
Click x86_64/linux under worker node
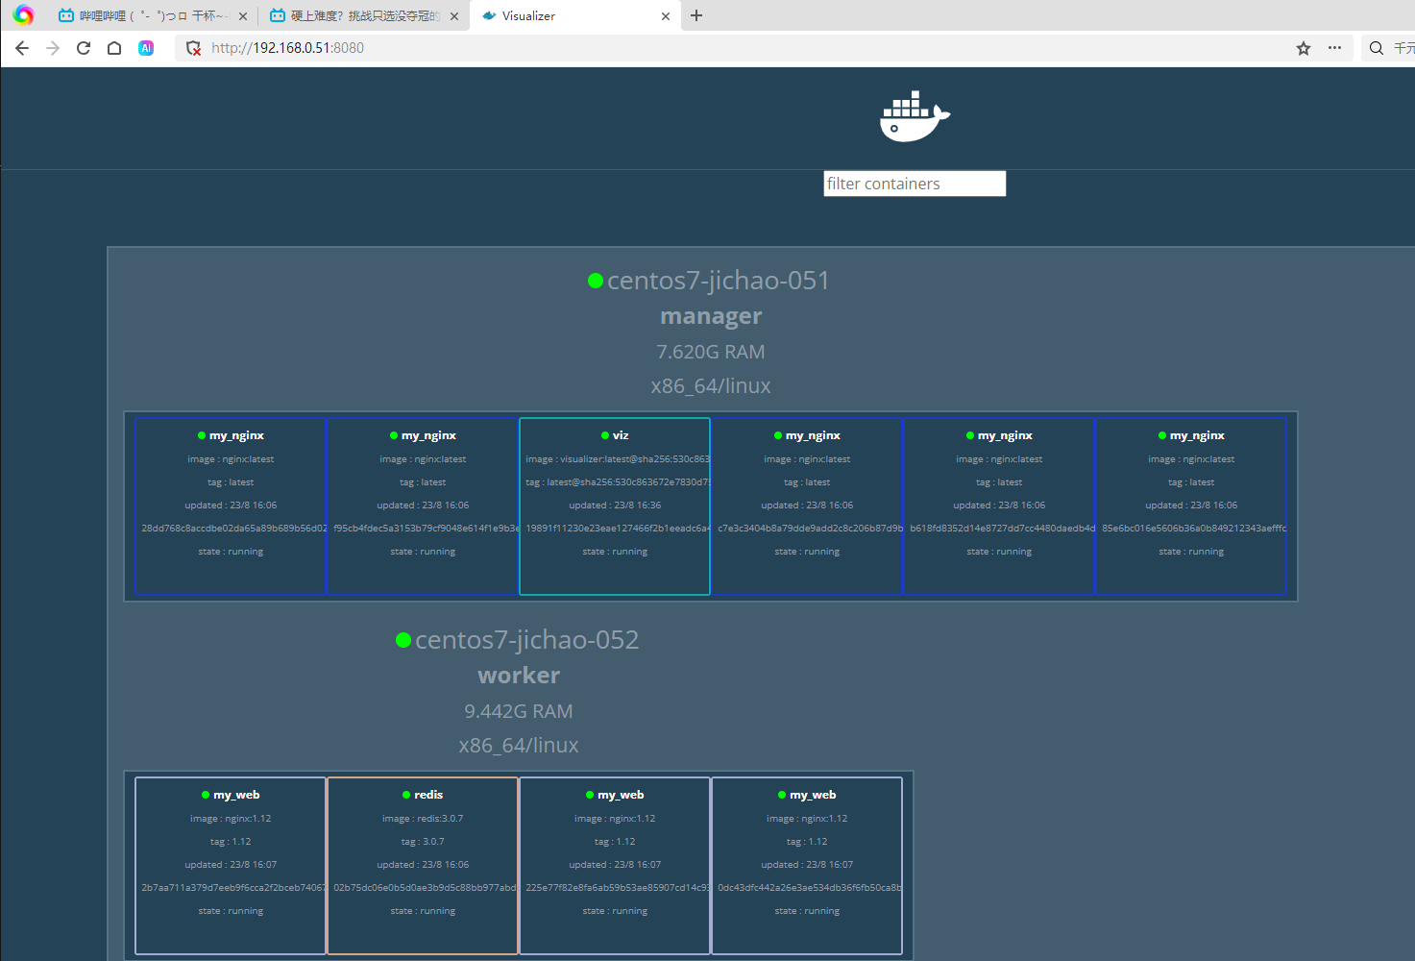pos(519,746)
